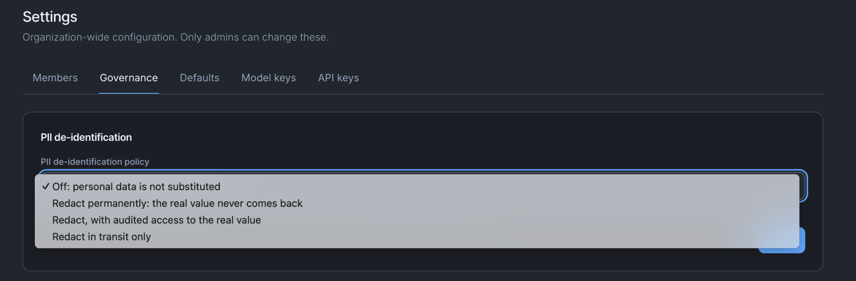This screenshot has width=856, height=281.
Task: Switch to the Governance tab
Action: pos(129,78)
